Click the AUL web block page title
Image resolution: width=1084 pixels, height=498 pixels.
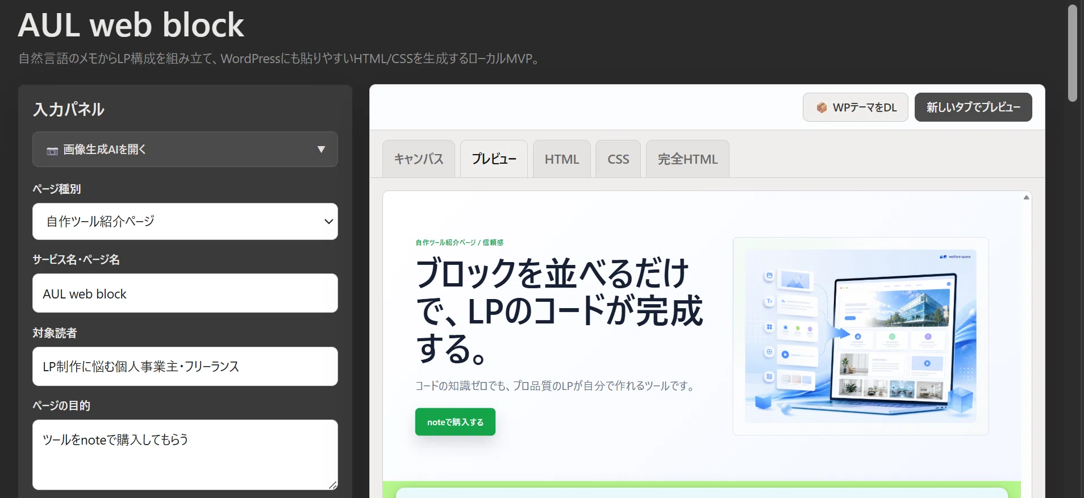pyautogui.click(x=131, y=25)
